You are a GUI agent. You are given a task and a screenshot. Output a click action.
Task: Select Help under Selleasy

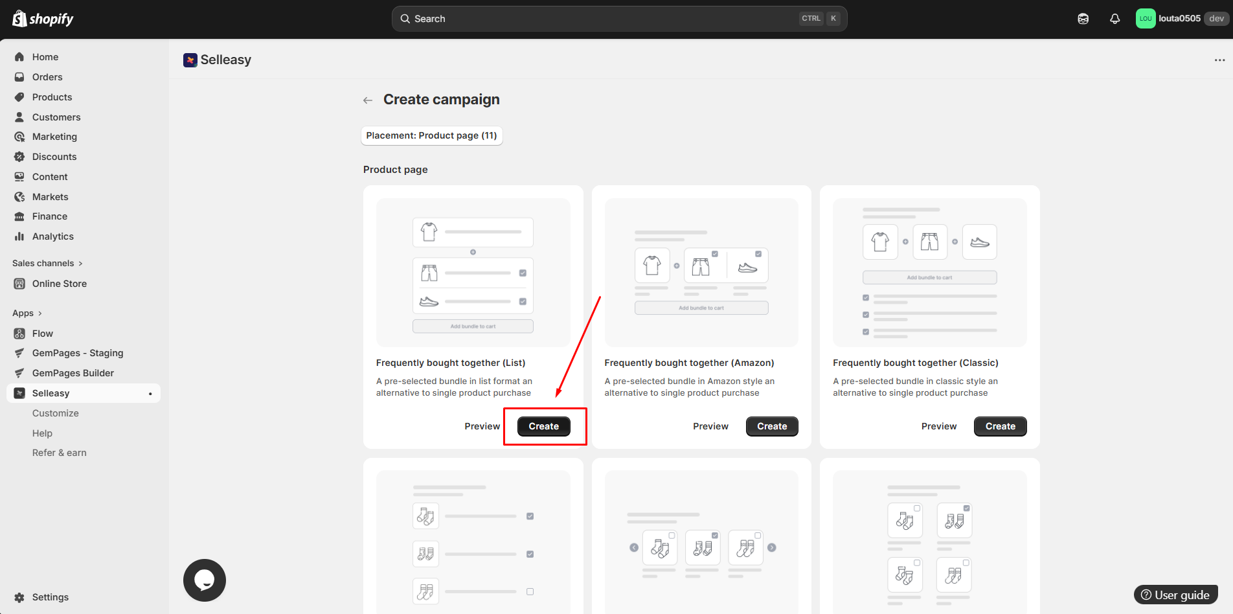pyautogui.click(x=42, y=433)
